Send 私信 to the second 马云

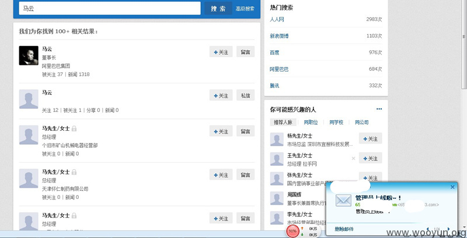tap(245, 96)
